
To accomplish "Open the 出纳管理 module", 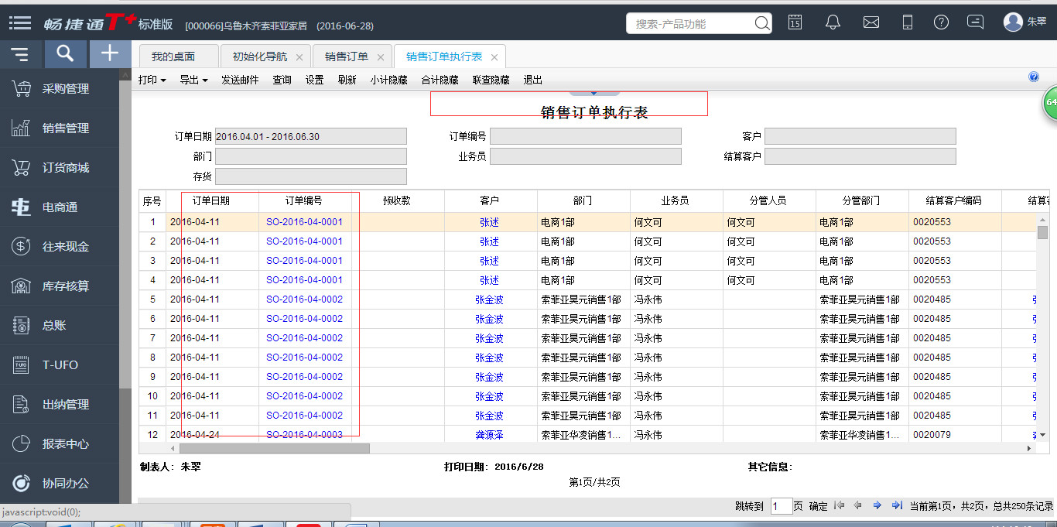I will [60, 405].
